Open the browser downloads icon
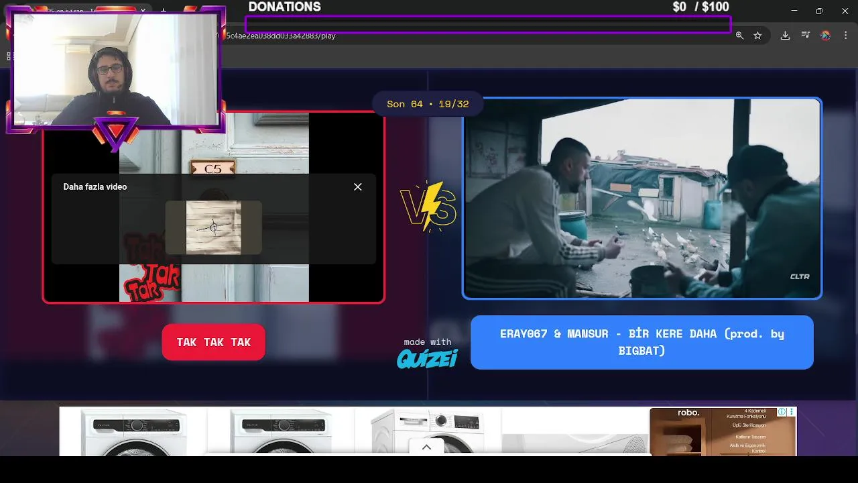 (785, 36)
